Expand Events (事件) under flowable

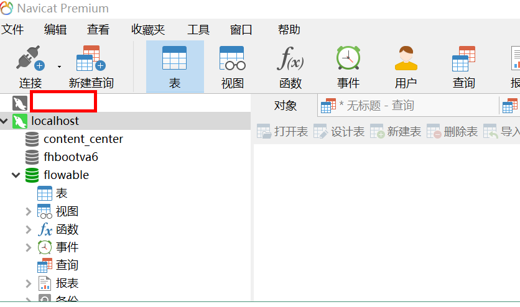(x=29, y=247)
